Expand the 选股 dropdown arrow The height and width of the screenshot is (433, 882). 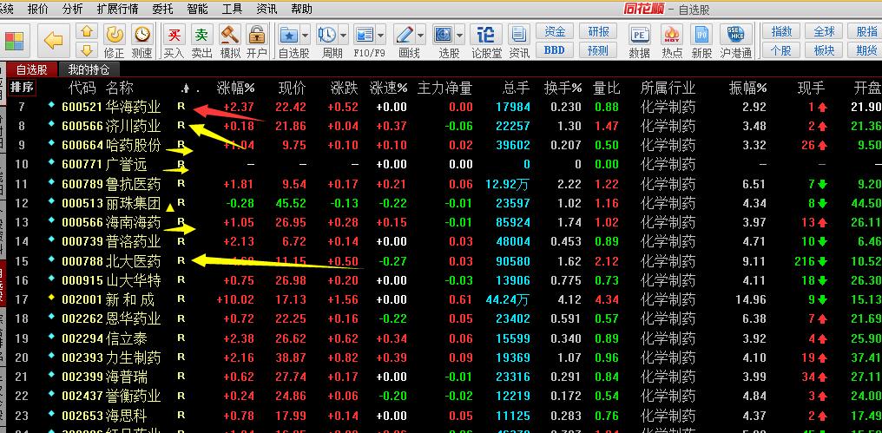click(x=459, y=36)
